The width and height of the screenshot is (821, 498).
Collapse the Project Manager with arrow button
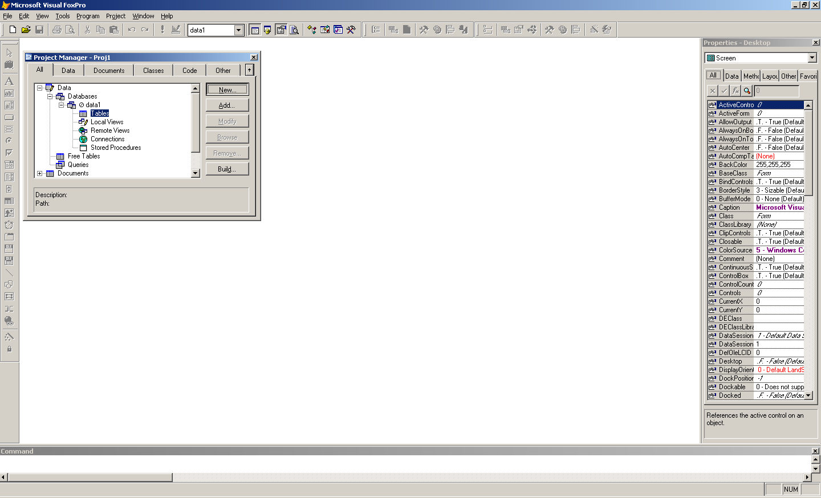(249, 70)
